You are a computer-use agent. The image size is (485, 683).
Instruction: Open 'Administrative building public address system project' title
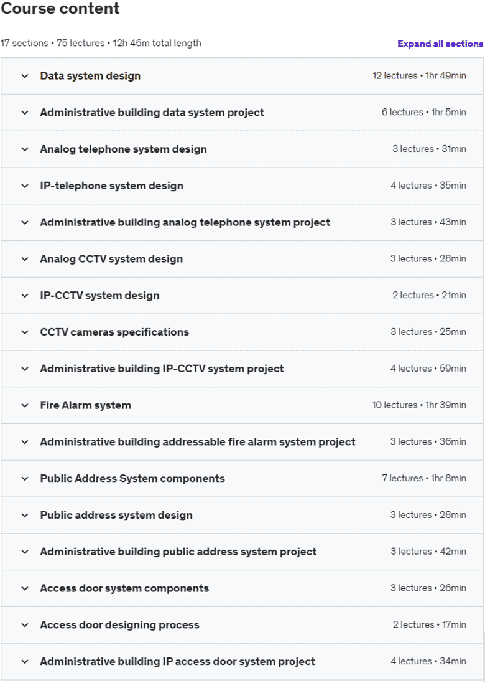tap(178, 552)
